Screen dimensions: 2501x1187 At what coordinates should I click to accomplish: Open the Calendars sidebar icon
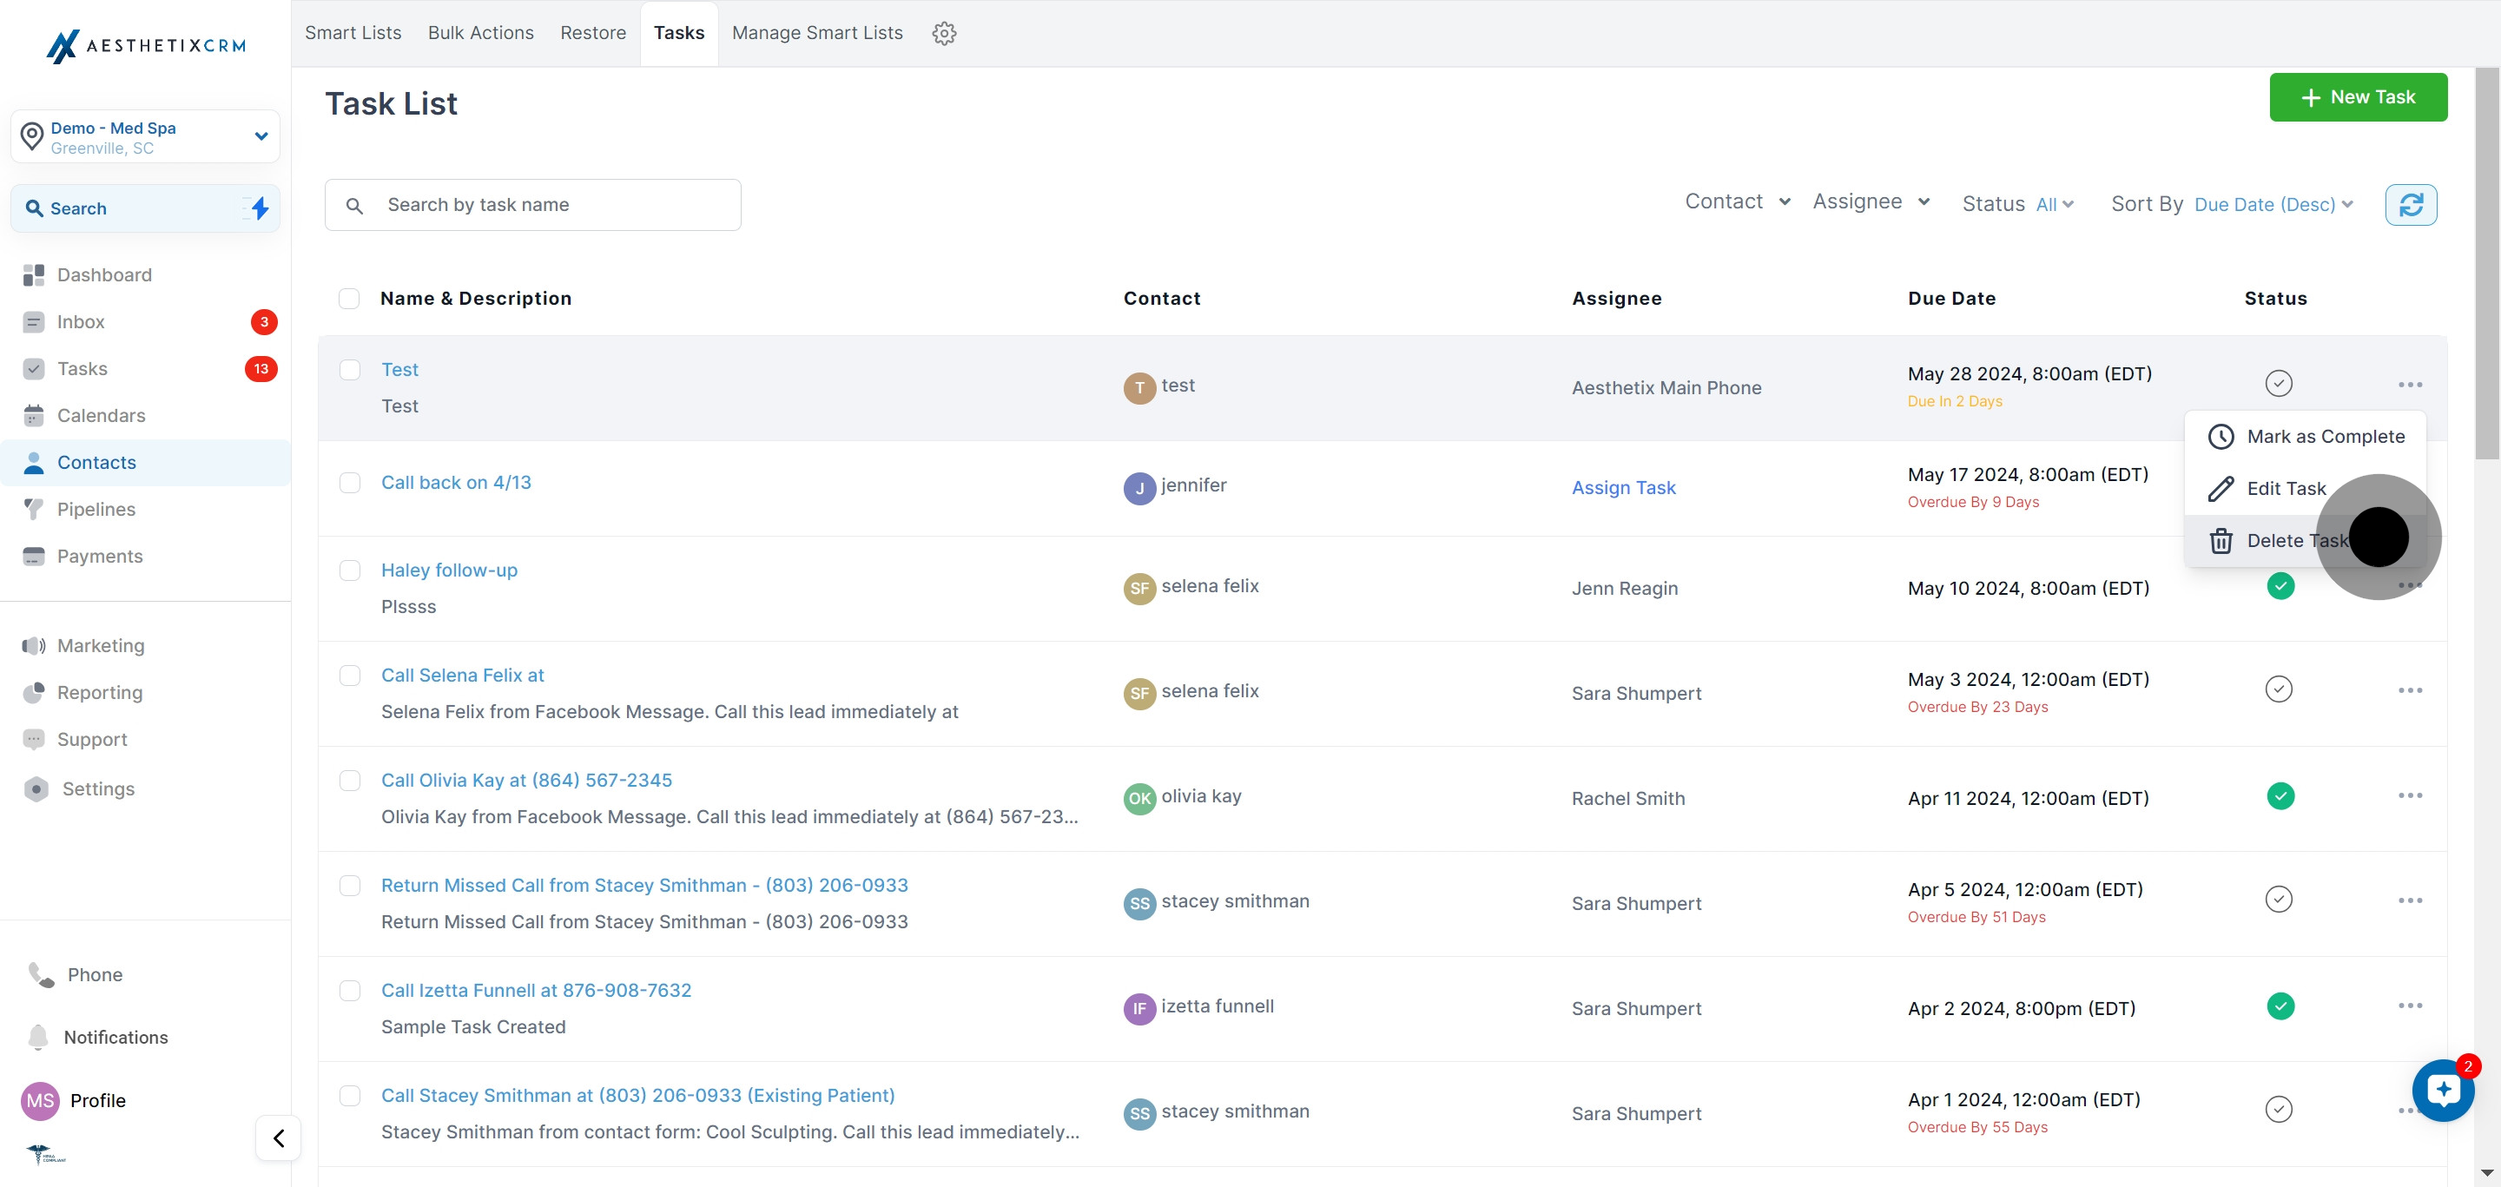point(34,415)
